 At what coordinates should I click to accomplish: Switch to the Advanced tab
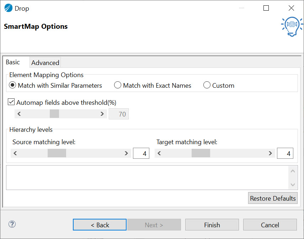(x=45, y=63)
